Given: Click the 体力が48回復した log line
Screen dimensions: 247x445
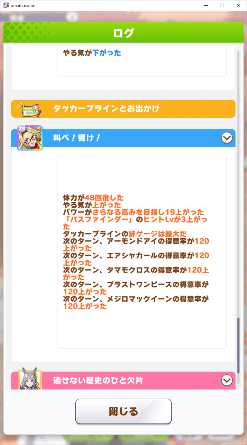Looking at the screenshot, I should 94,198.
